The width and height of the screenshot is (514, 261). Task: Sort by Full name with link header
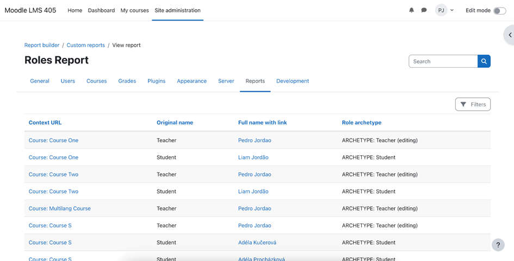click(x=263, y=123)
